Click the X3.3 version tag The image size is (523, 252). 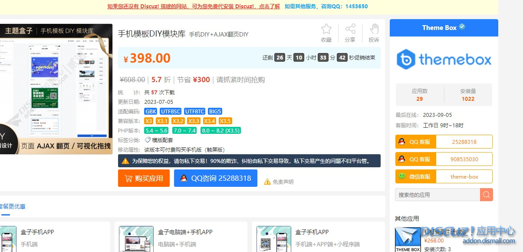(194, 121)
